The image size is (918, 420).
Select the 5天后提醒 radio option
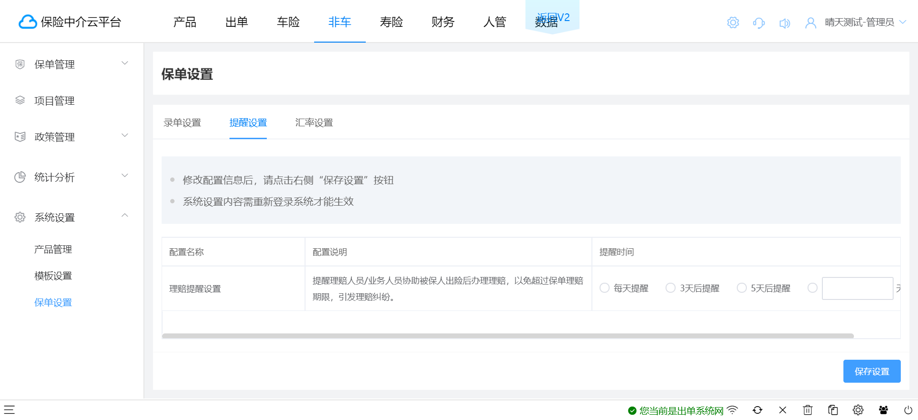[x=742, y=288]
